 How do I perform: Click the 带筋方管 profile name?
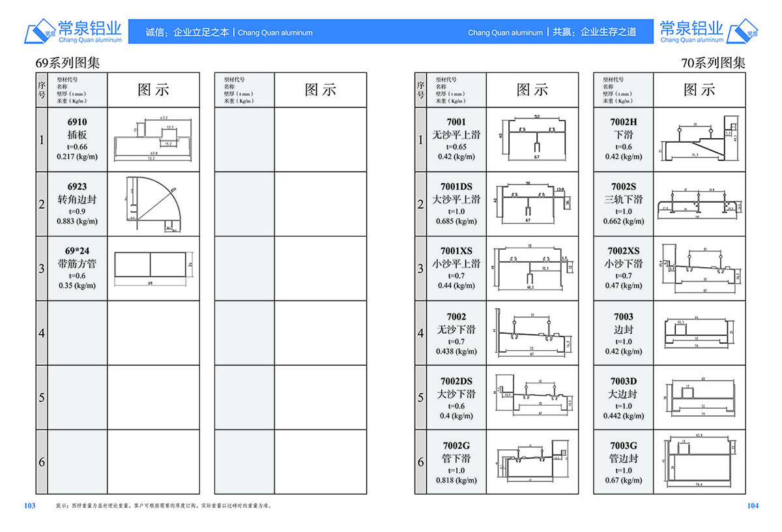click(x=77, y=264)
